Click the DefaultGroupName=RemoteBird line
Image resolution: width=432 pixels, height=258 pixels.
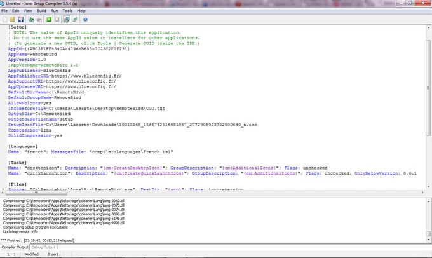(44, 98)
